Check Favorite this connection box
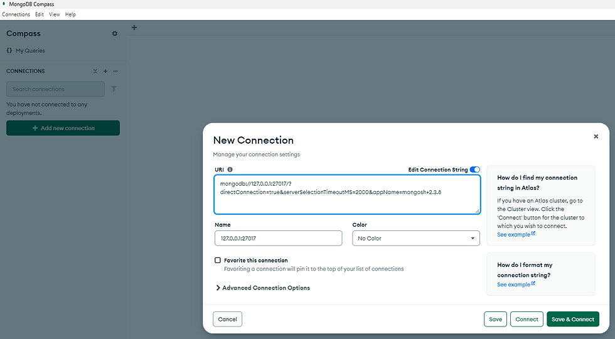Image resolution: width=615 pixels, height=339 pixels. pyautogui.click(x=218, y=260)
